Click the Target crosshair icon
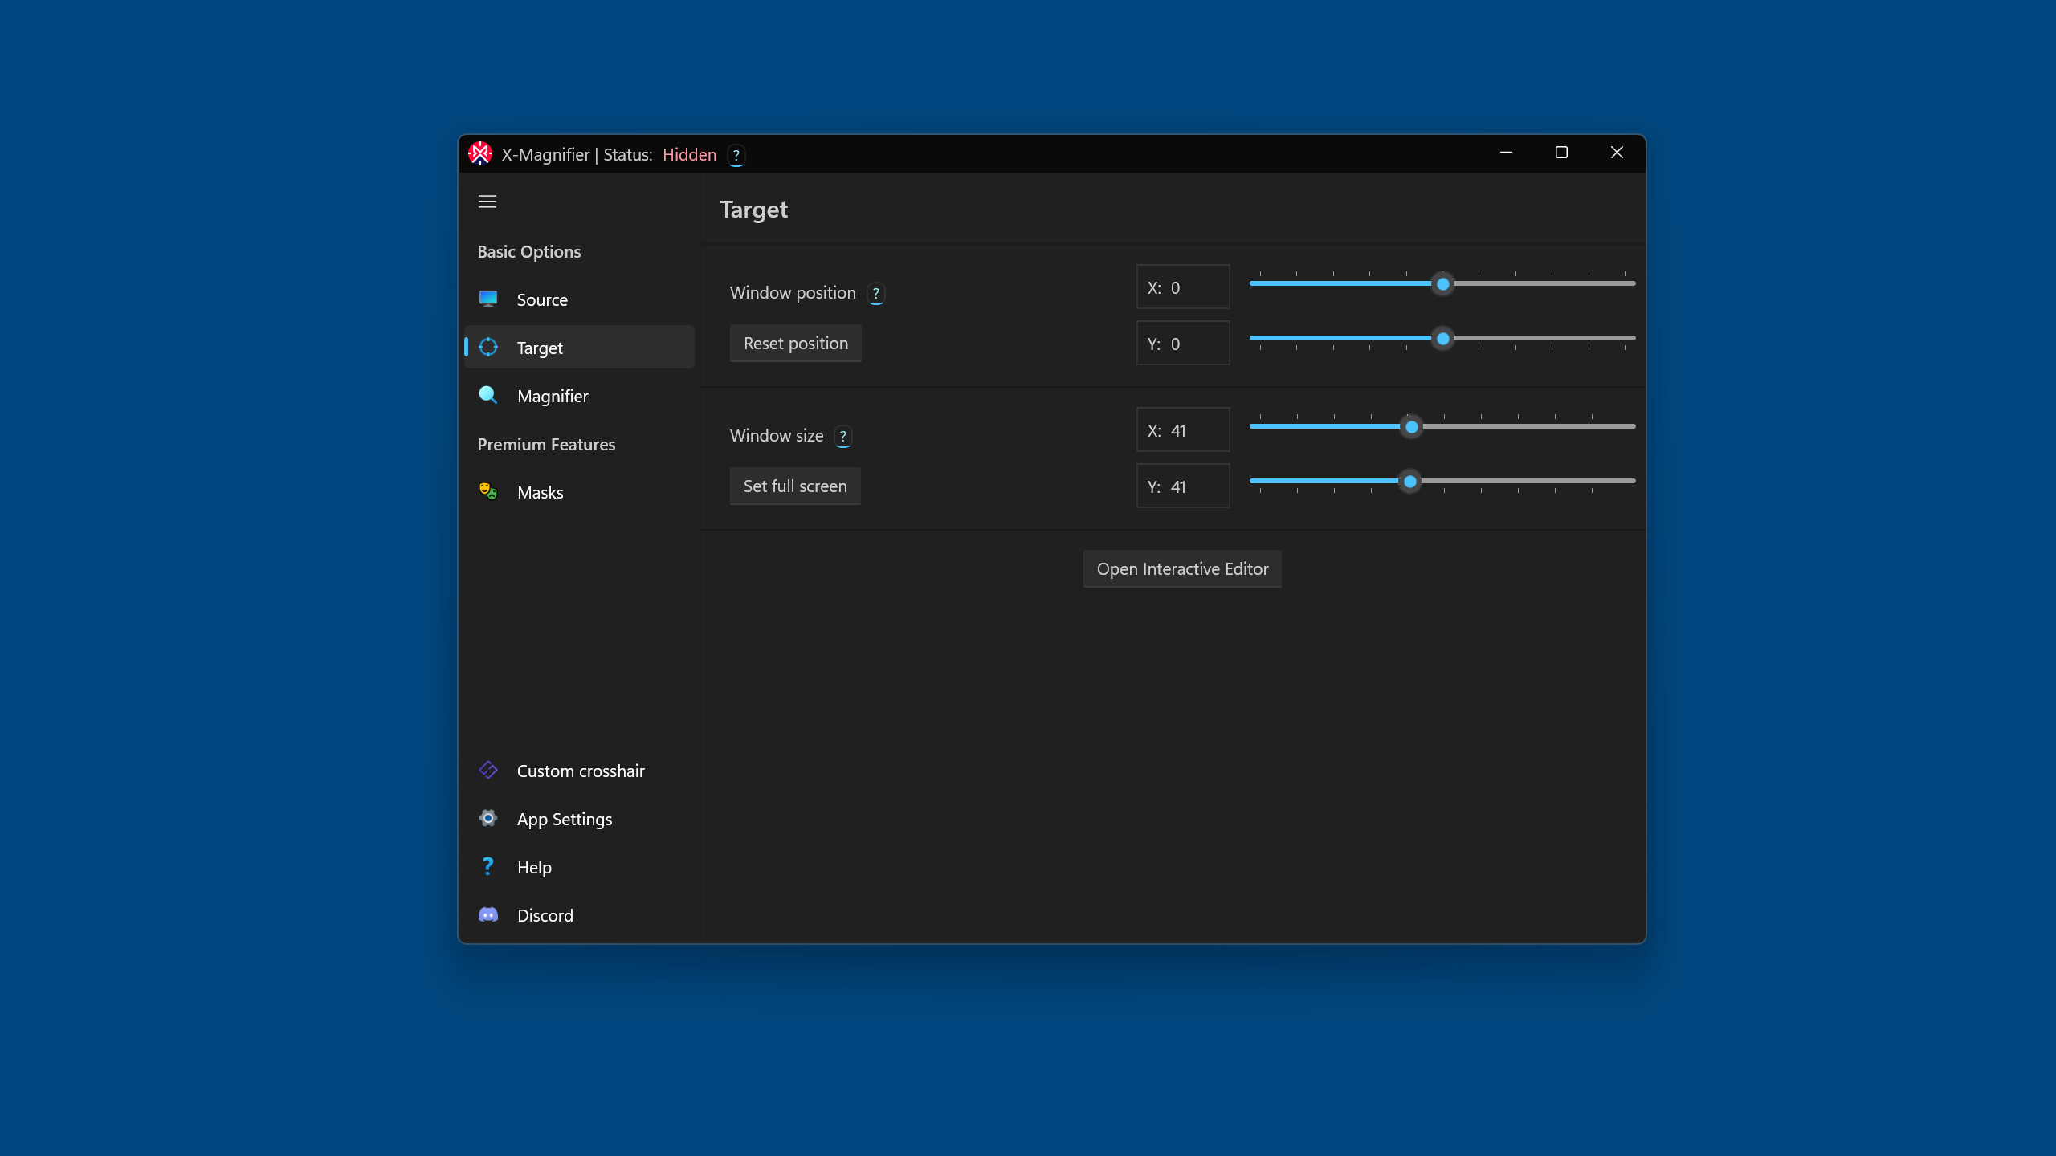The image size is (2056, 1156). (488, 347)
